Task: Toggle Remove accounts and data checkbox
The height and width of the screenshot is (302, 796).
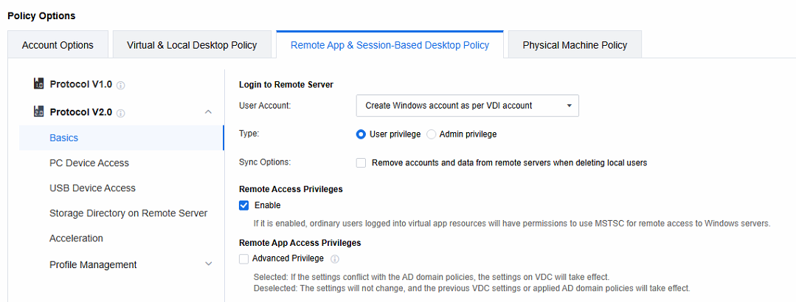Action: pos(361,162)
